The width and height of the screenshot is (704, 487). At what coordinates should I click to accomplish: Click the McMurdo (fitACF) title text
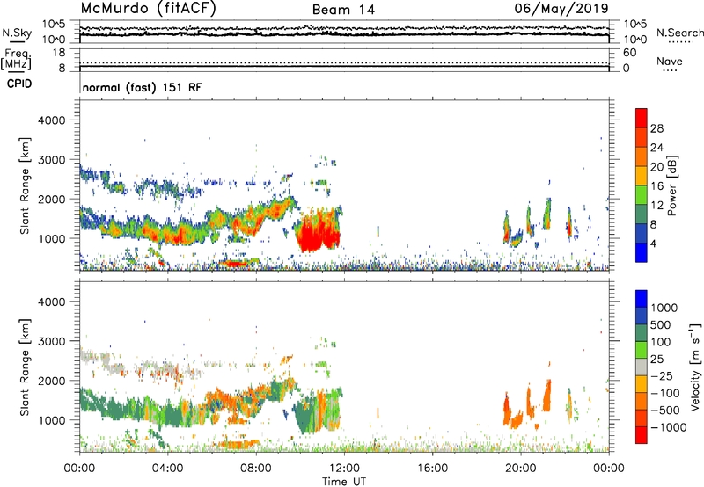pos(148,9)
